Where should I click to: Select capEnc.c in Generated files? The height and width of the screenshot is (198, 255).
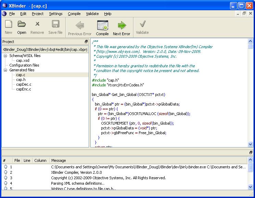coord(24,89)
